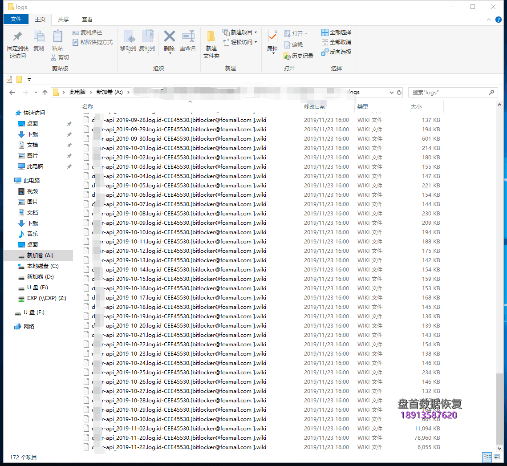Click the quick access toolbar properties checkbox icon
The width and height of the screenshot is (507, 466).
[9, 79]
